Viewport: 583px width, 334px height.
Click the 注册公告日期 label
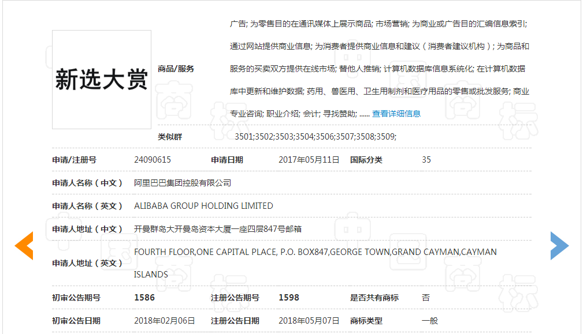click(235, 321)
